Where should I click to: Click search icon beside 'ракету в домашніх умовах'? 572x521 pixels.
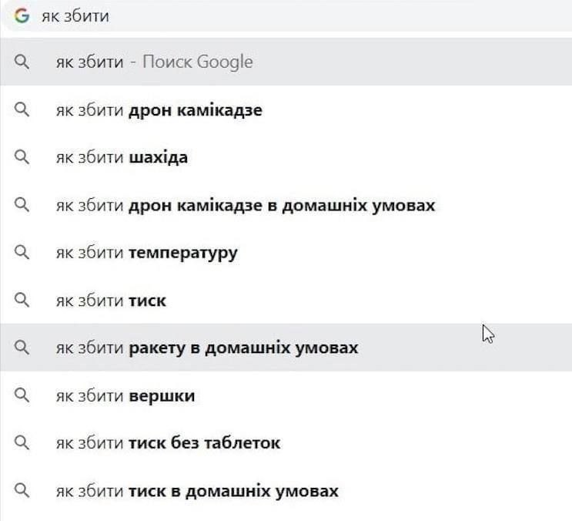[x=22, y=348]
